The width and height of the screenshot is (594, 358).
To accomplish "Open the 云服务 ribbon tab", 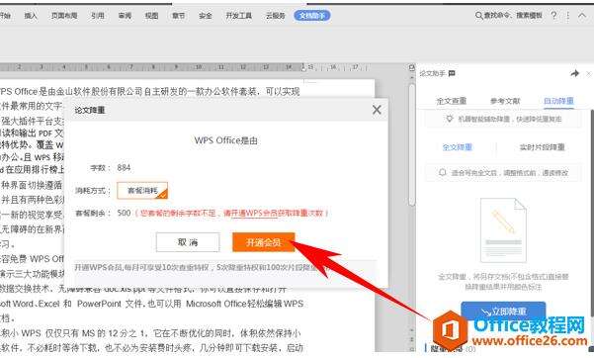I will (x=275, y=16).
